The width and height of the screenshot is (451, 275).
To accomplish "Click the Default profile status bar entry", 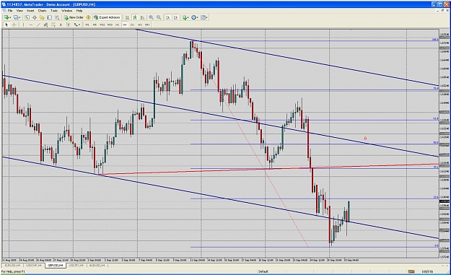I will coord(263,271).
